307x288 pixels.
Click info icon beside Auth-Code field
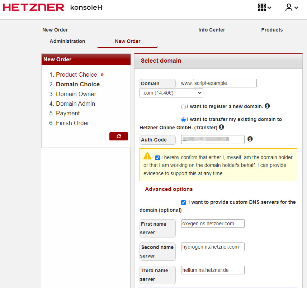[250, 139]
